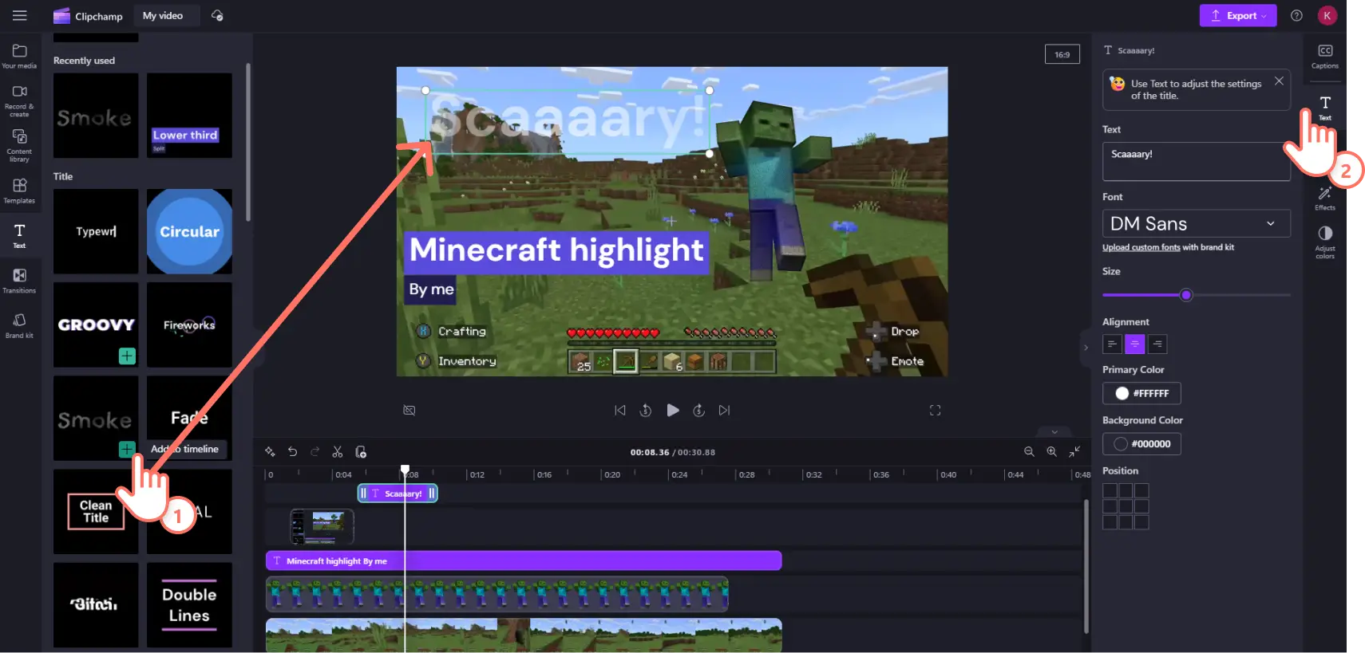1365x653 pixels.
Task: Open Record & create in sidebar
Action: click(x=19, y=101)
